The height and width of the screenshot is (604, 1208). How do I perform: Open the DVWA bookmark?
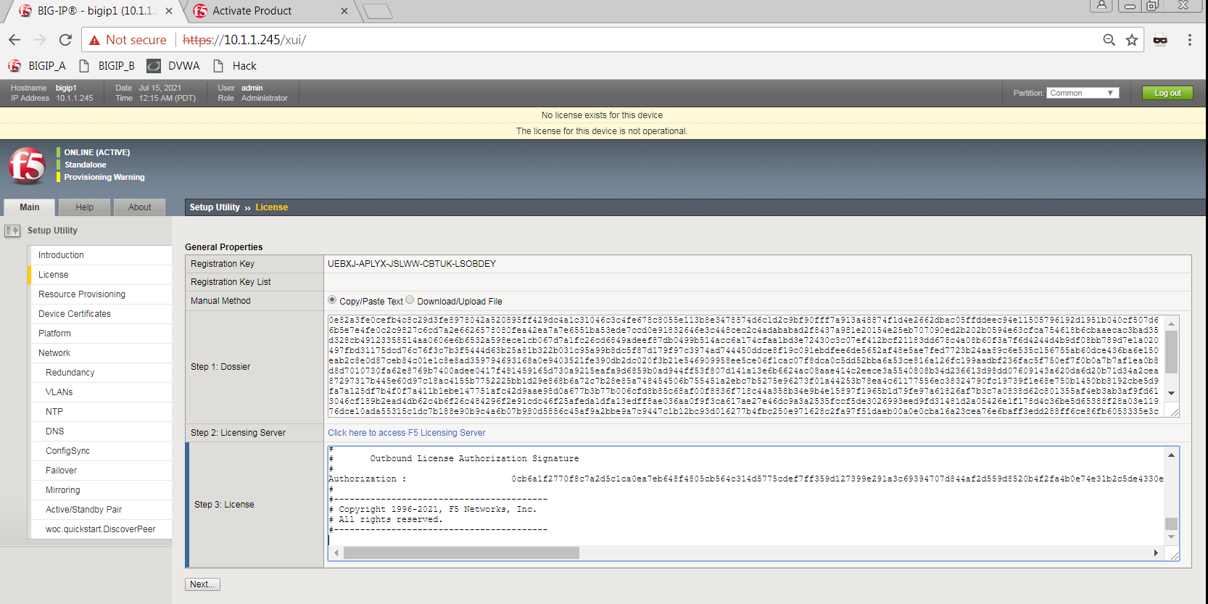(x=173, y=66)
